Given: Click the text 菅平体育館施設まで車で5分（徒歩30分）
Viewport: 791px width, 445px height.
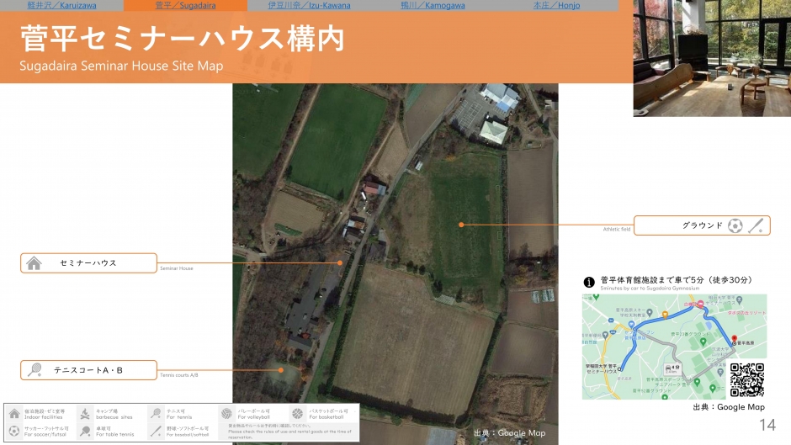Looking at the screenshot, I should tap(676, 280).
